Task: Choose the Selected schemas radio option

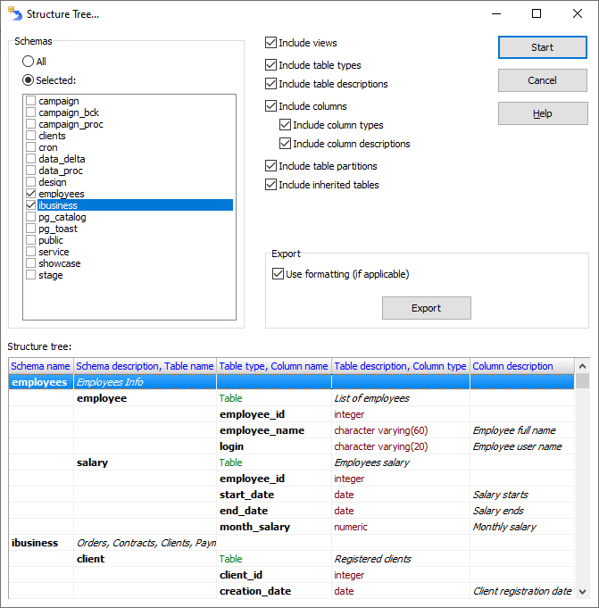Action: 29,80
